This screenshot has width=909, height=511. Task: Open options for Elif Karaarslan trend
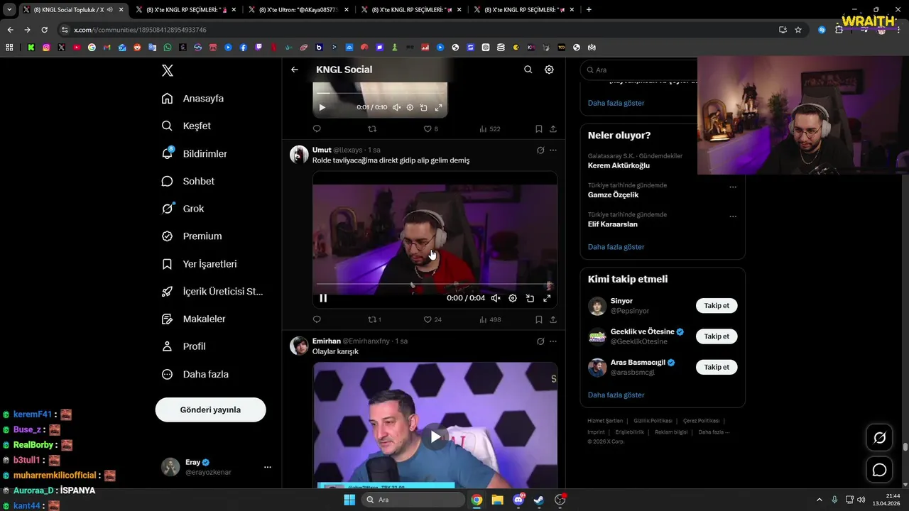pos(733,216)
